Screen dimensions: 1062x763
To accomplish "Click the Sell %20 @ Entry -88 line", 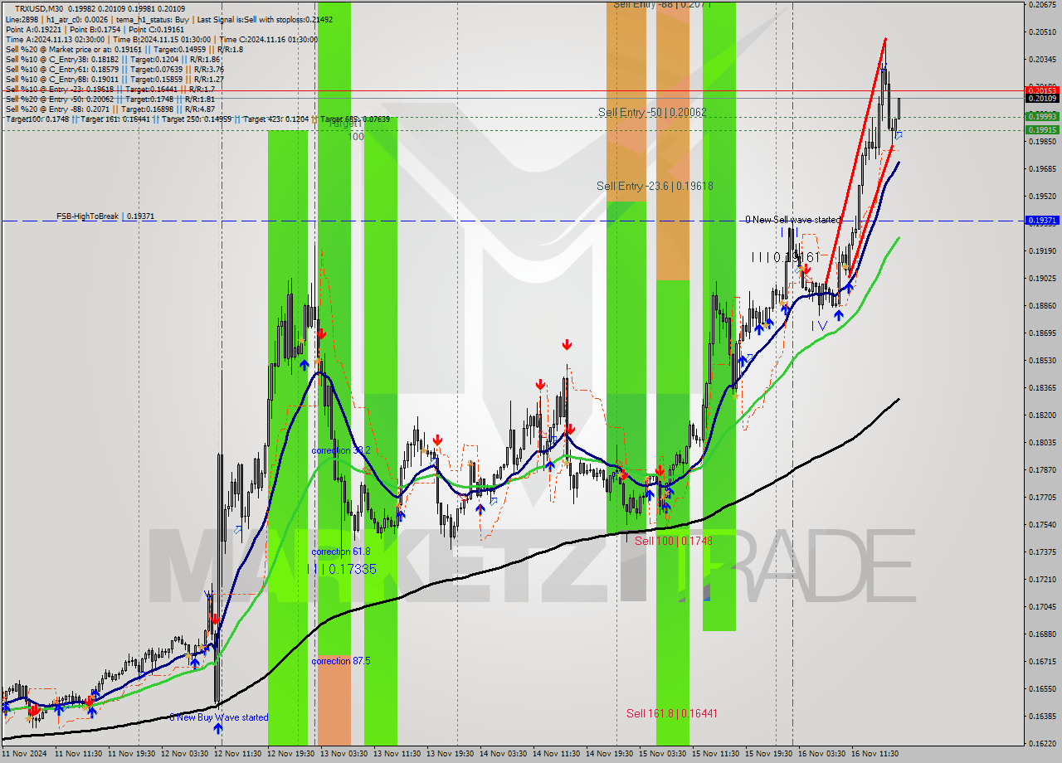I will (x=110, y=109).
